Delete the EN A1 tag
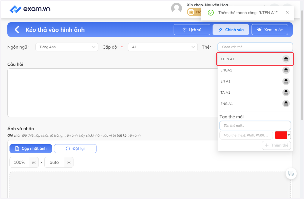 tap(286, 81)
